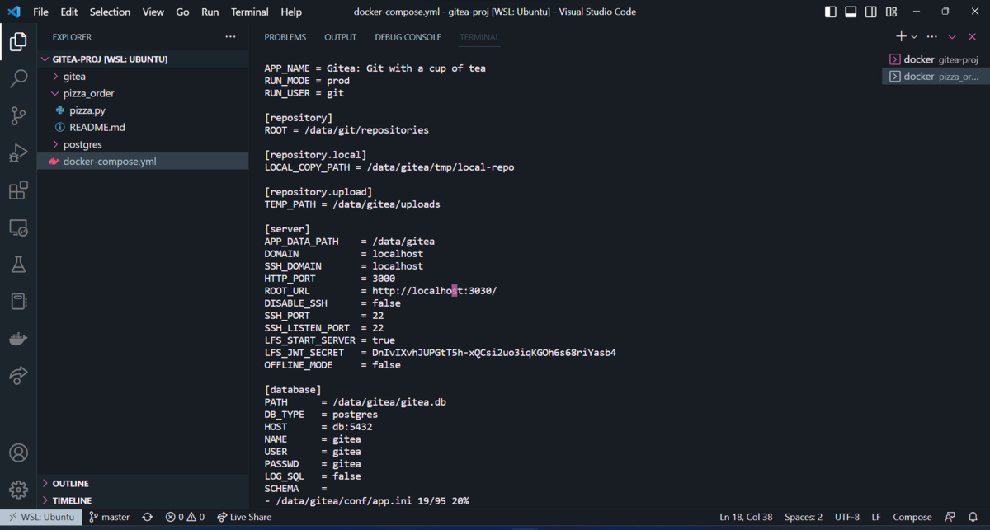Open the Docker whale view
The width and height of the screenshot is (990, 530).
(18, 339)
